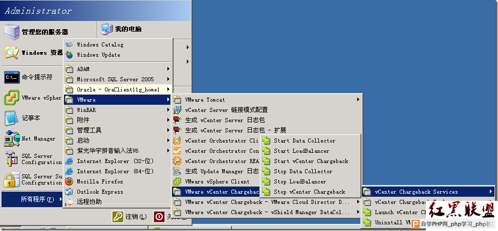This screenshot has height=231, width=498.
Task: Click the 生成 vCenter Server 日志包 icon
Action: (x=177, y=120)
